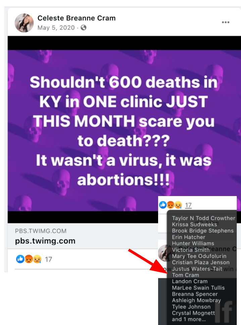Image resolution: width=241 pixels, height=325 pixels.
Task: Click the Like reaction icon below the post
Action: [x=20, y=259]
